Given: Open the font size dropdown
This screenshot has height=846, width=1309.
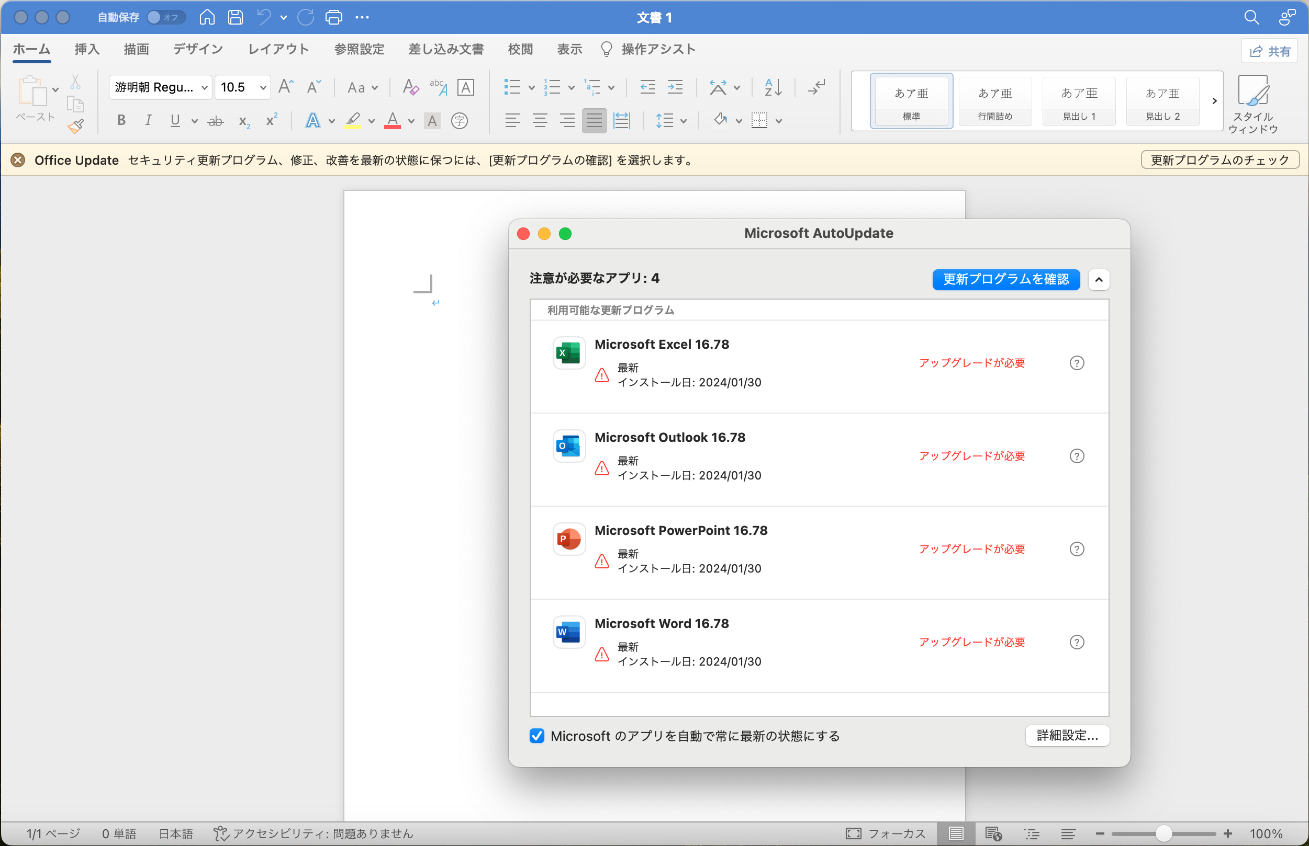Looking at the screenshot, I should [263, 87].
